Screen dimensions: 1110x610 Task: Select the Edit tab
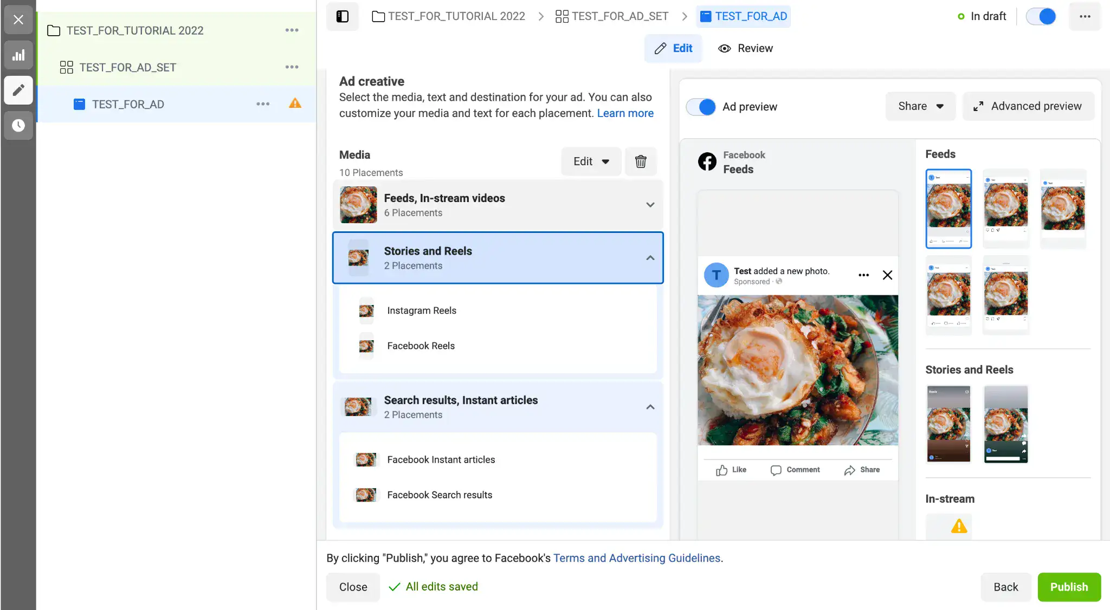pyautogui.click(x=673, y=48)
